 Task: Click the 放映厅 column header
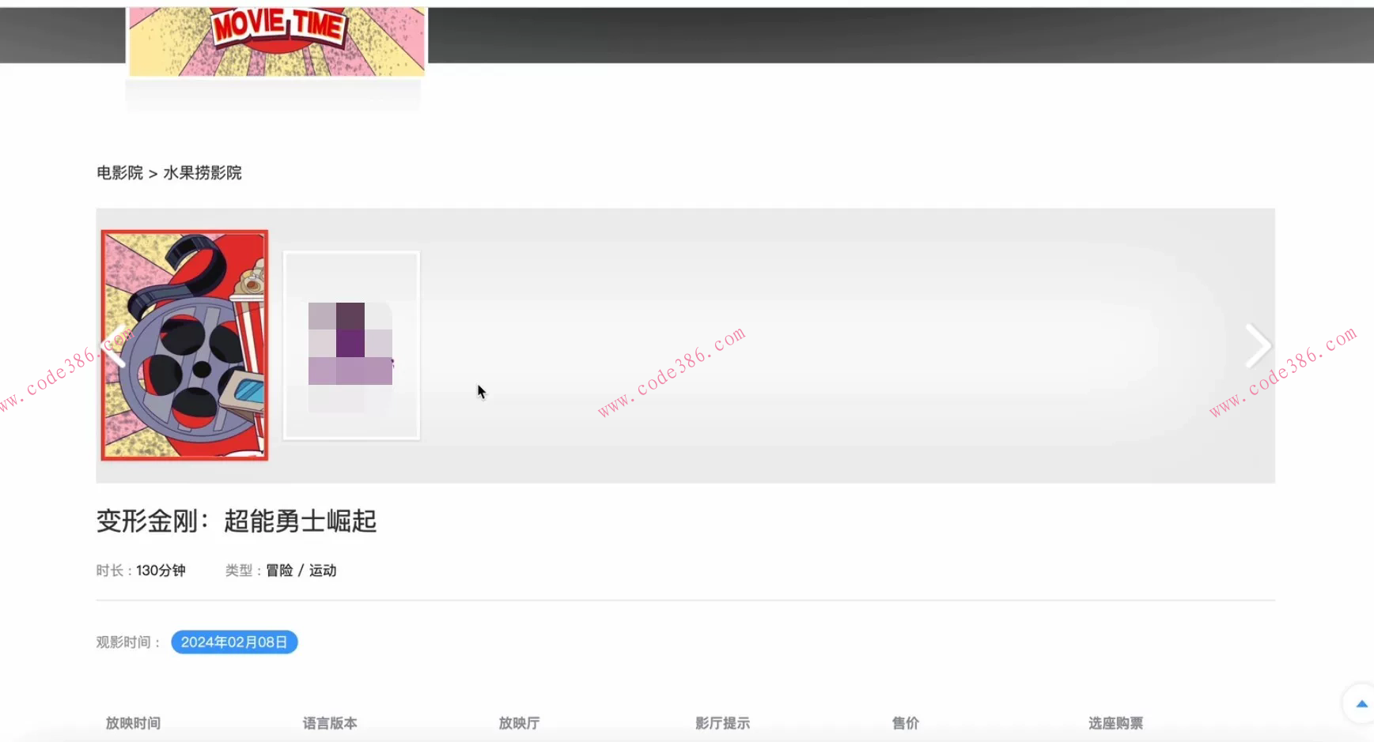point(519,723)
